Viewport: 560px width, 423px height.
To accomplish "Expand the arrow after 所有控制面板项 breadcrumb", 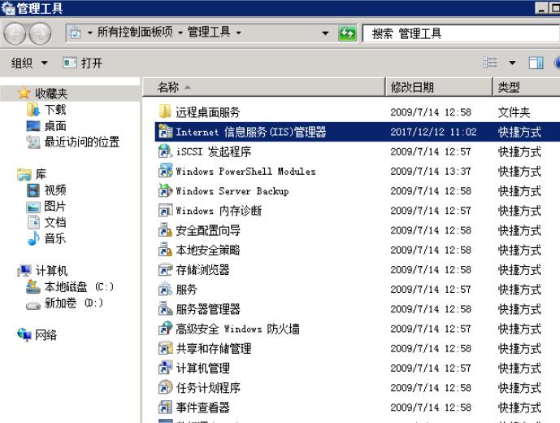I will tap(180, 33).
